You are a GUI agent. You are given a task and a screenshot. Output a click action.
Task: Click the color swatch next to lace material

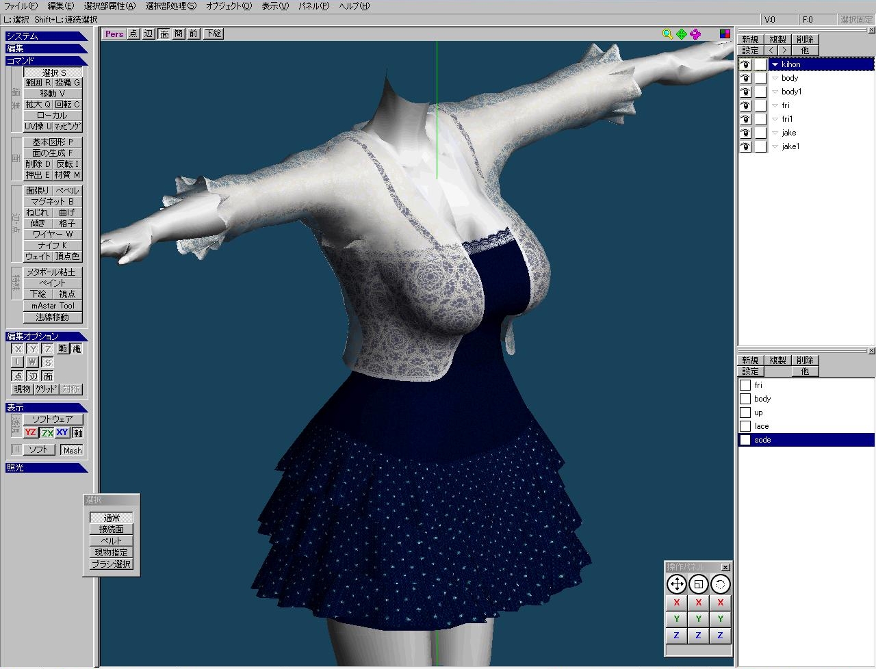(x=745, y=426)
